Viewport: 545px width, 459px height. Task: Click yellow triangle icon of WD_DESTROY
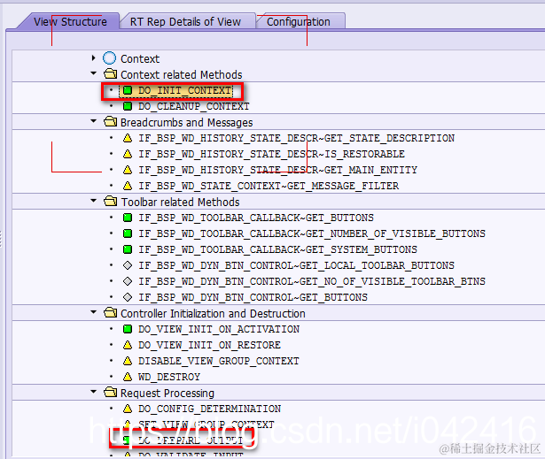(128, 377)
